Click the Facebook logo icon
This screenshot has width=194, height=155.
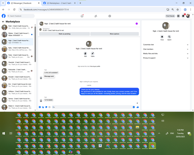click(3, 16)
